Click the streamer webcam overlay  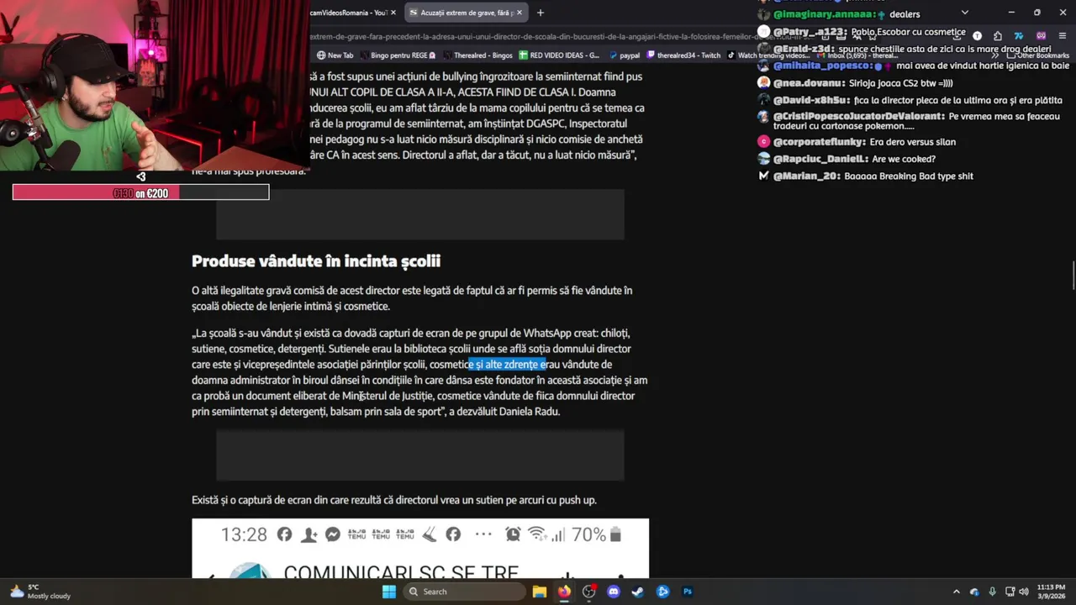(154, 84)
